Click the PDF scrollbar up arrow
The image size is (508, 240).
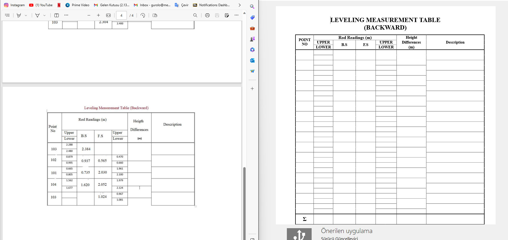[x=244, y=13]
